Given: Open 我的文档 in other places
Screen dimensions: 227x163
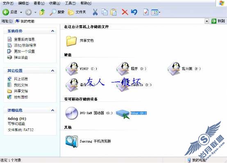Looking at the screenshot, I should coord(21,85).
